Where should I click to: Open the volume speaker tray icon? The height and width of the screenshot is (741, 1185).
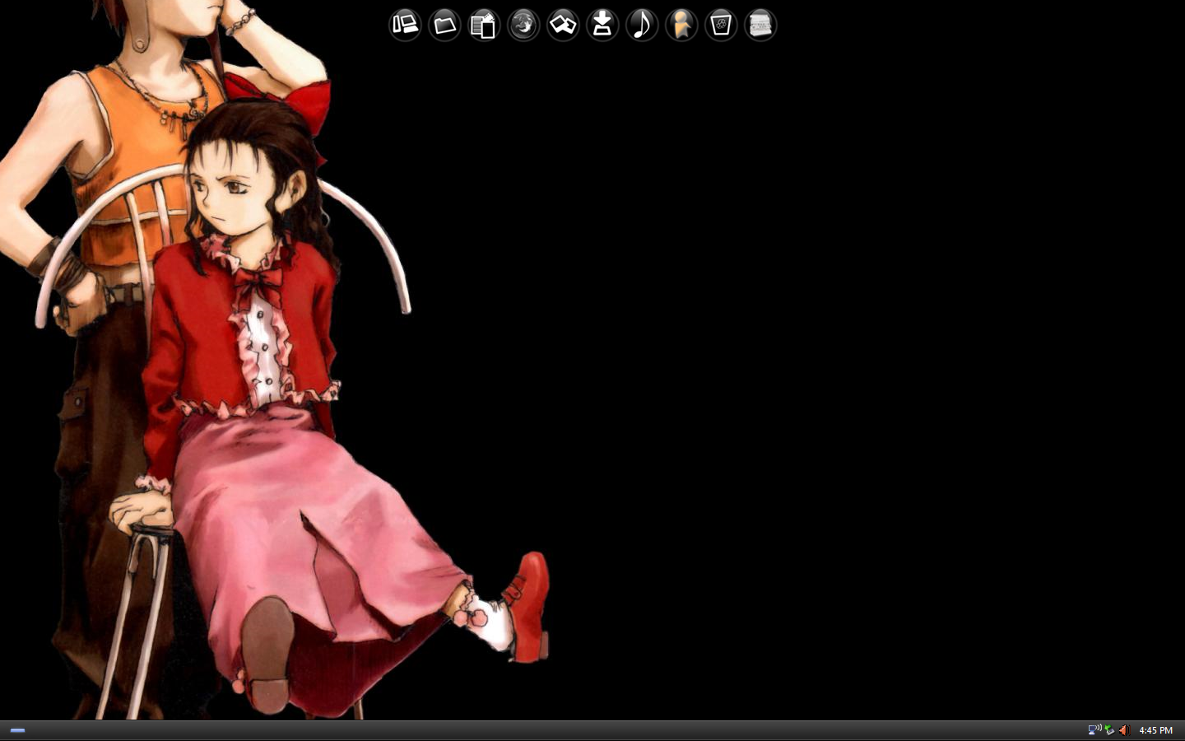coord(1123,729)
